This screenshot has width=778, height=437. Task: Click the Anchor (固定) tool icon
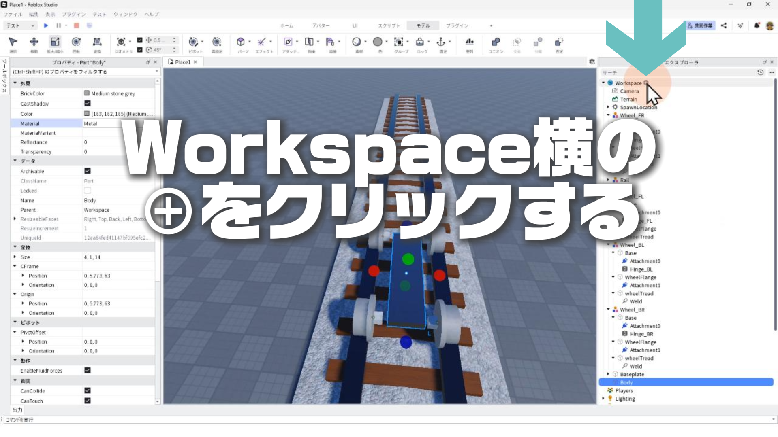coord(441,42)
